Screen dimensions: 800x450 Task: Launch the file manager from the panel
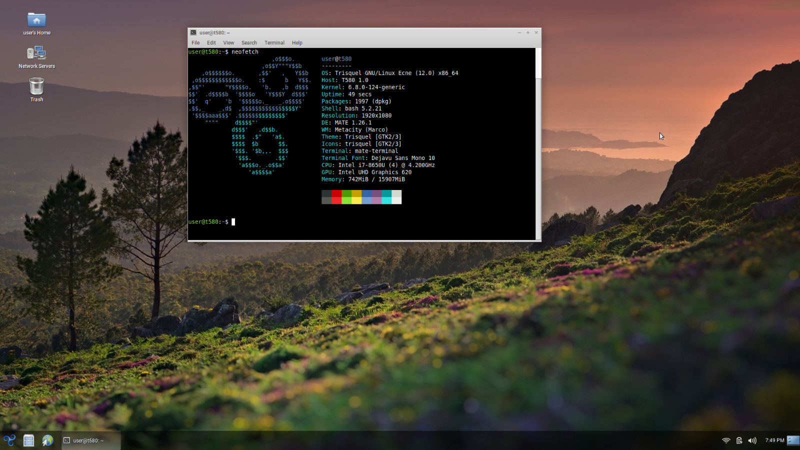[28, 440]
